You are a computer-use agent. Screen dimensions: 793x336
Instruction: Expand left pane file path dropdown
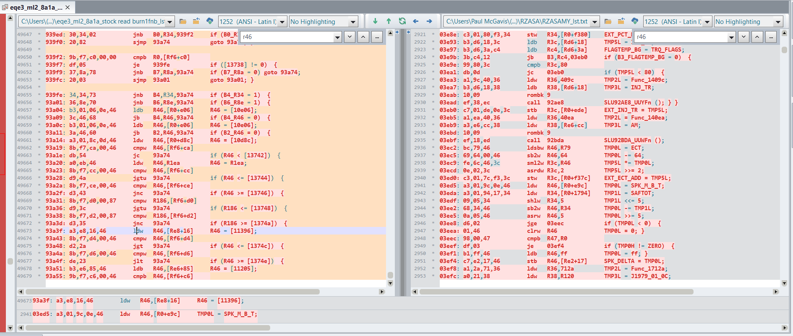pos(170,22)
